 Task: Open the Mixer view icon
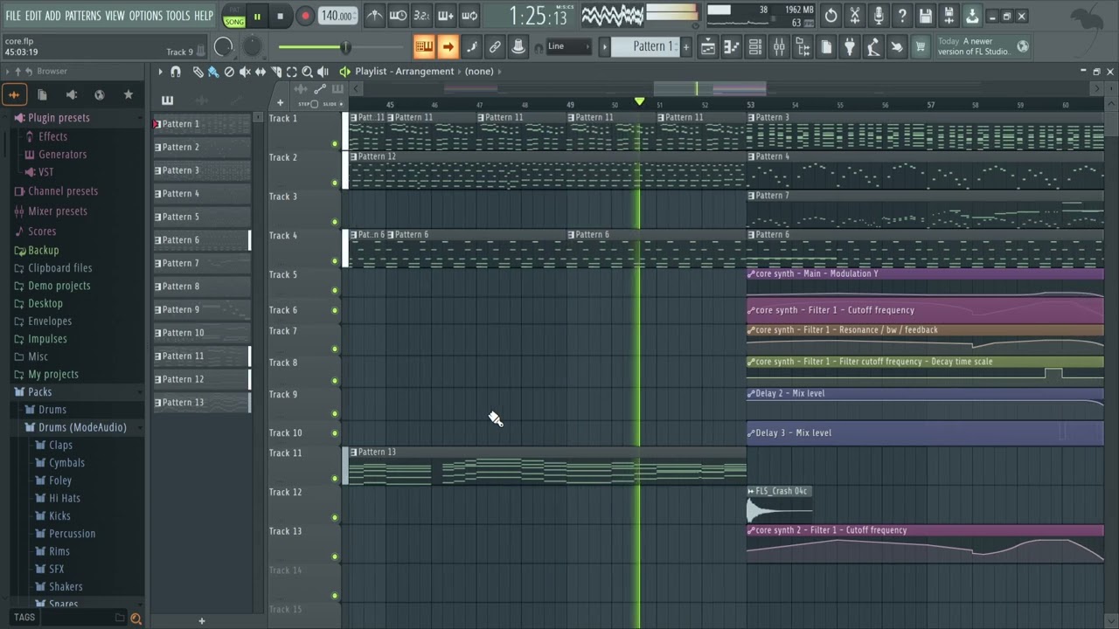pyautogui.click(x=779, y=46)
